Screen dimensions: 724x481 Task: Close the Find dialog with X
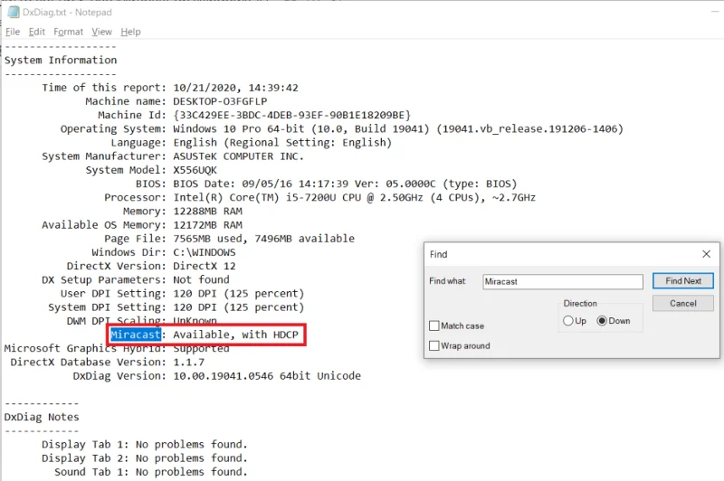(x=706, y=254)
